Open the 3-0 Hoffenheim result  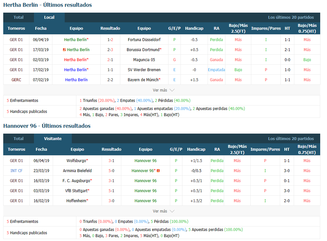click(x=111, y=201)
